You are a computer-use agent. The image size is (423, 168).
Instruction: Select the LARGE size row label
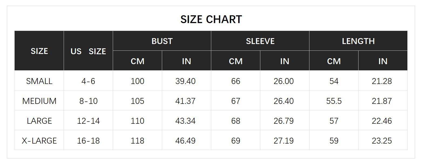[x=39, y=121]
